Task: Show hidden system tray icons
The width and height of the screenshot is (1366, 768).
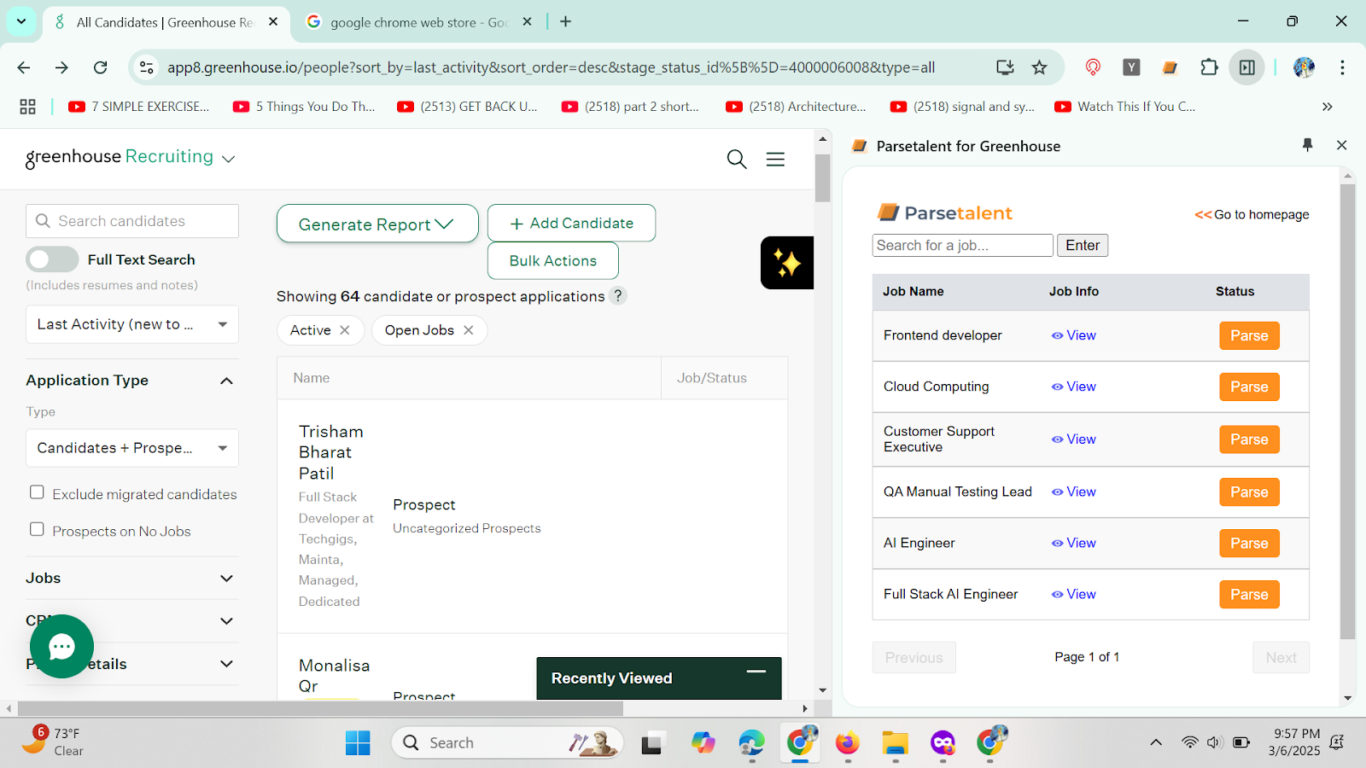Action: (x=1156, y=742)
